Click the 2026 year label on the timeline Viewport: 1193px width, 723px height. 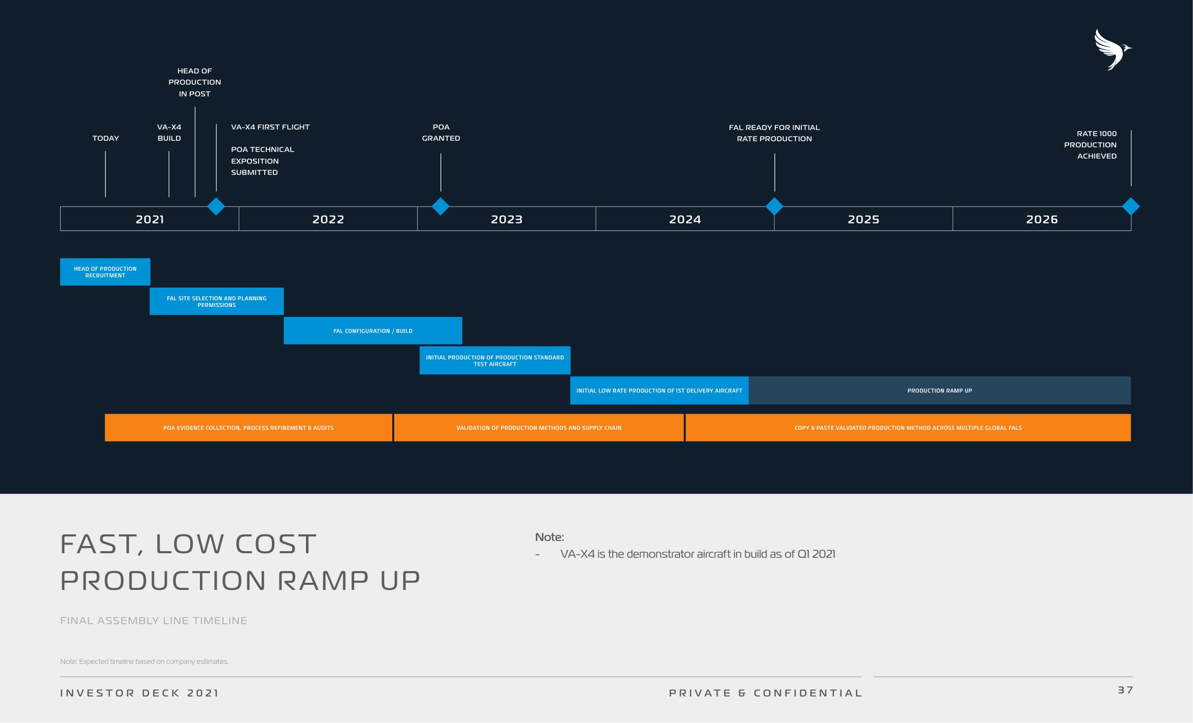click(x=1040, y=219)
